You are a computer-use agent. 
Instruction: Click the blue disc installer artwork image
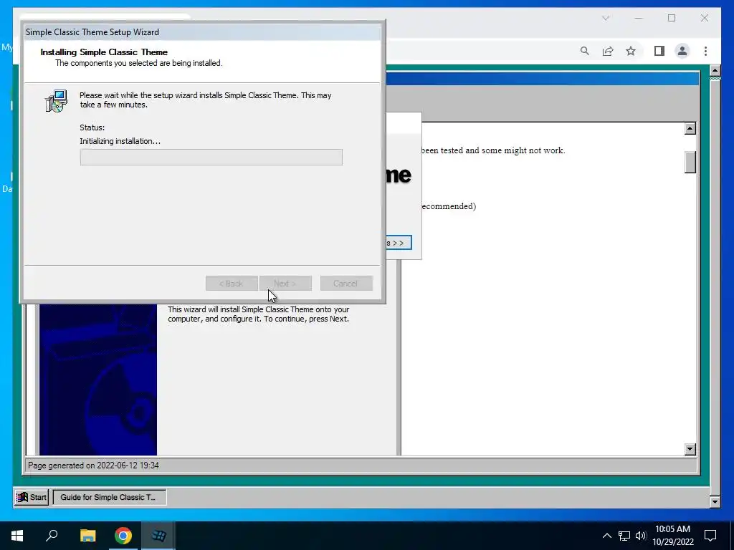(x=97, y=380)
